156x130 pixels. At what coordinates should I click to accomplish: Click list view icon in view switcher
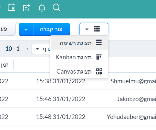click(x=97, y=29)
